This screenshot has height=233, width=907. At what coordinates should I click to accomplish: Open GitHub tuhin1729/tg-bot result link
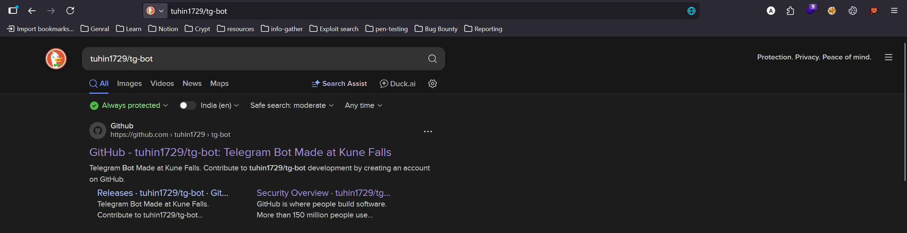(240, 152)
